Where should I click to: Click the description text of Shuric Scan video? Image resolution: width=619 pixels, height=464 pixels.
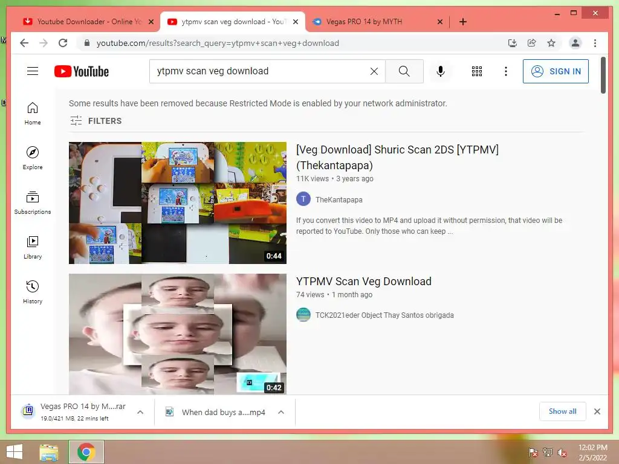click(x=429, y=226)
